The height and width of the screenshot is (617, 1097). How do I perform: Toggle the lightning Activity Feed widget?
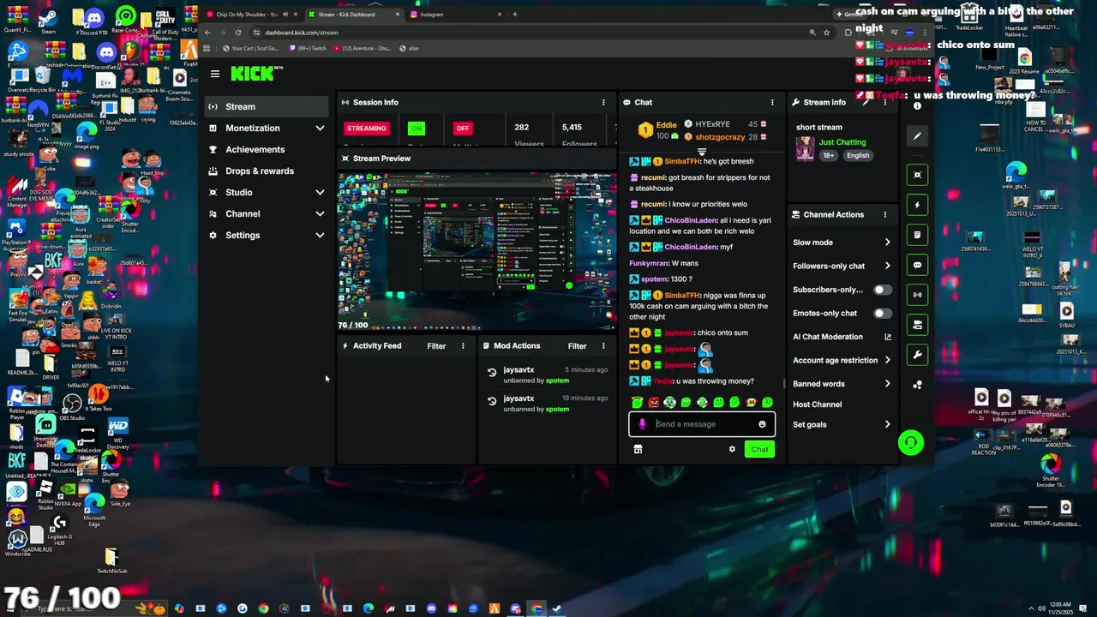click(917, 205)
